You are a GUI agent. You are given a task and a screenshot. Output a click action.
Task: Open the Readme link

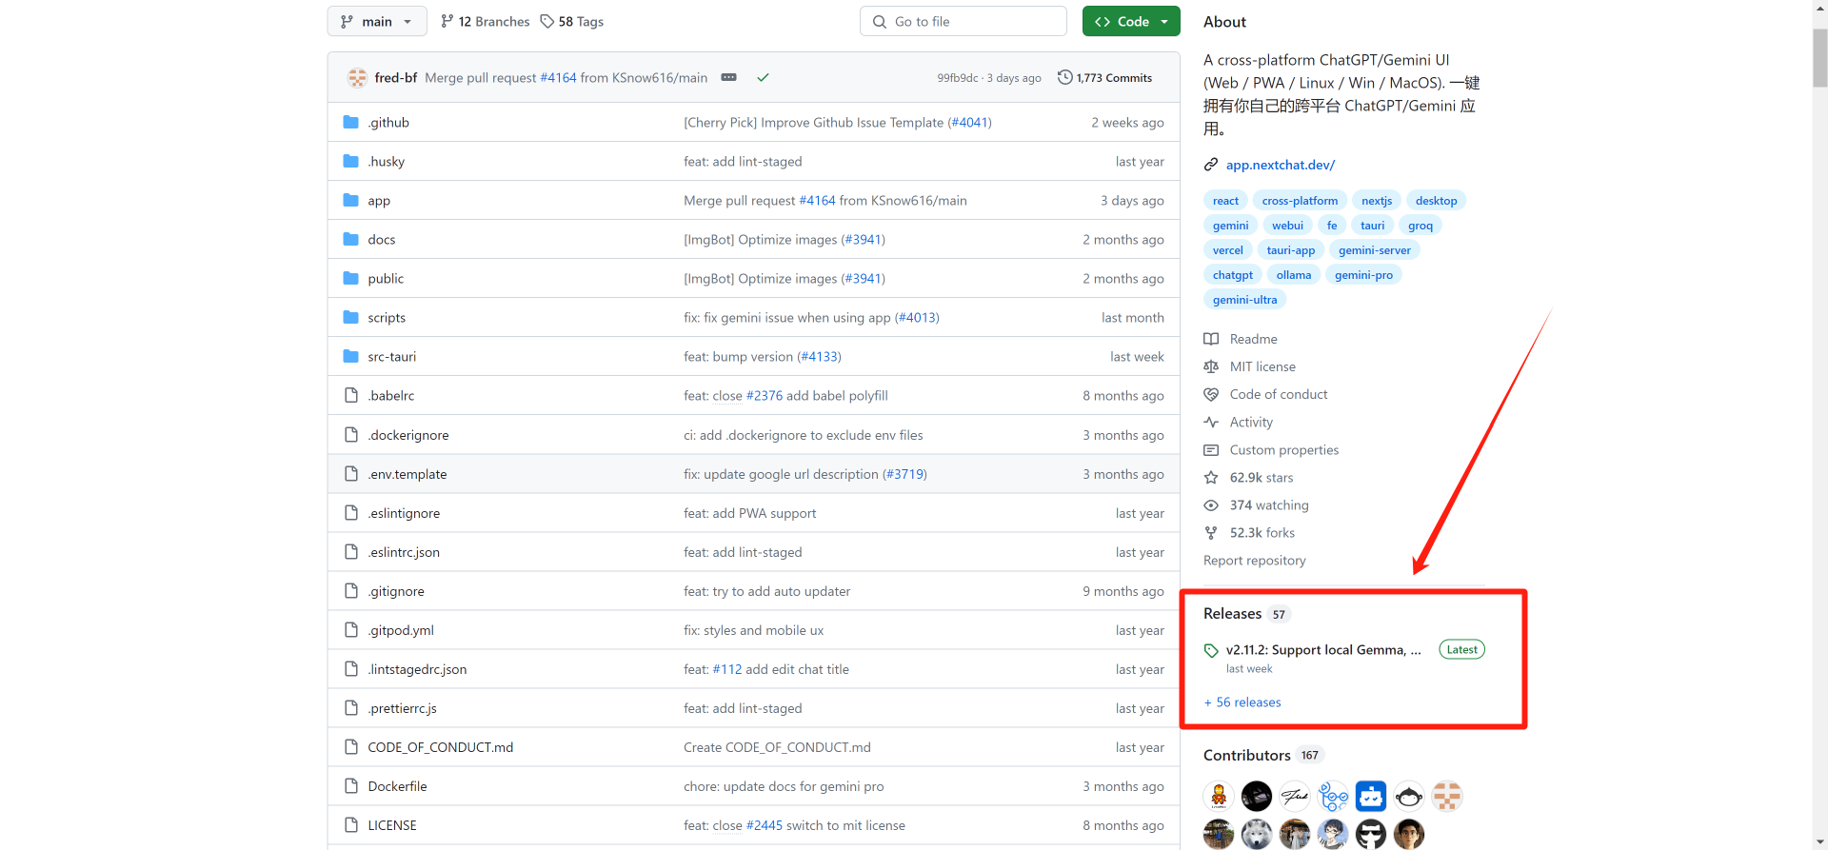pos(1253,339)
